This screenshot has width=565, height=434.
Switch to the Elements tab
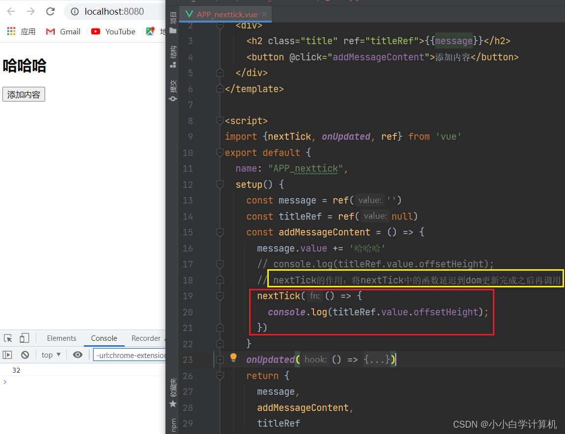tap(62, 338)
